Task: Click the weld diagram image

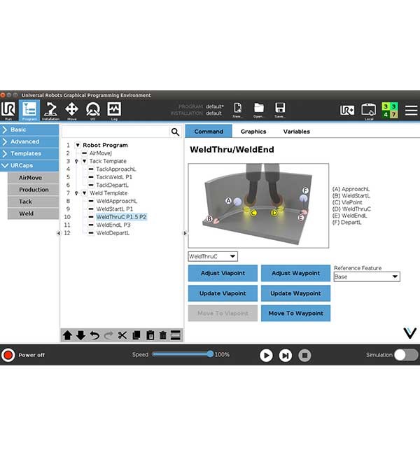Action: pos(258,206)
